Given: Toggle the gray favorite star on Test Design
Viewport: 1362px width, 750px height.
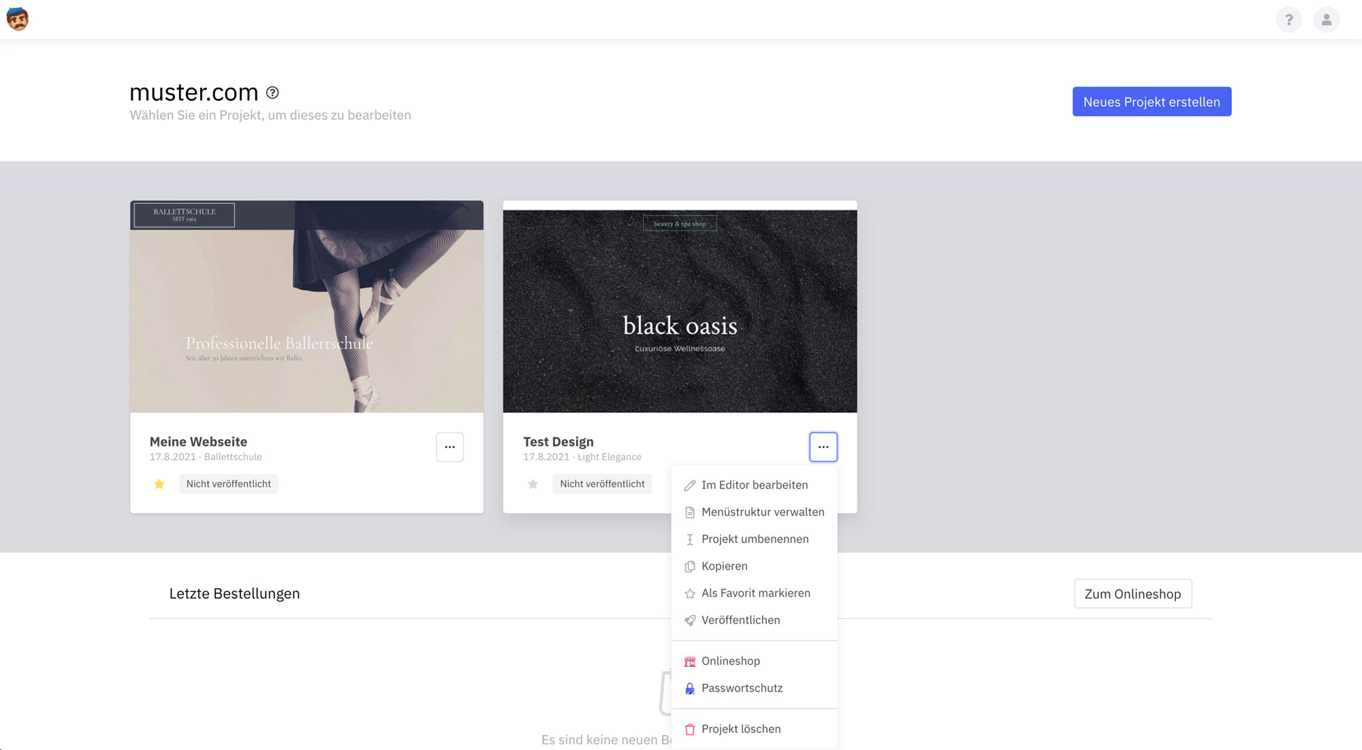Looking at the screenshot, I should (x=533, y=484).
